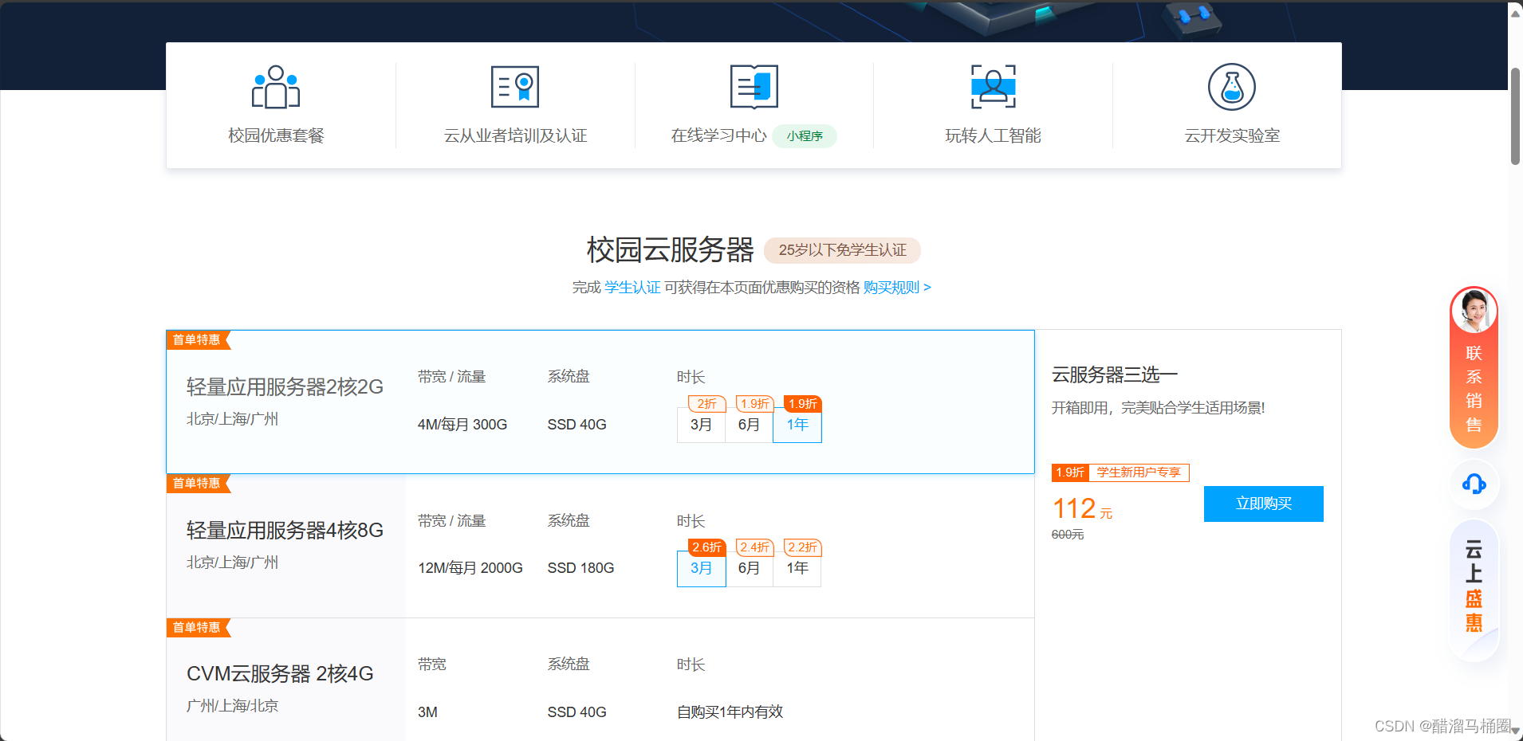
Task: Click the green 小程序 badge
Action: [x=805, y=136]
